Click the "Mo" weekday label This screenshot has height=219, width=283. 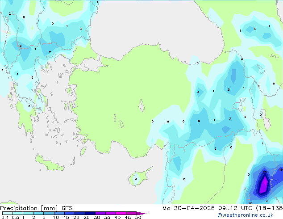[x=166, y=208]
